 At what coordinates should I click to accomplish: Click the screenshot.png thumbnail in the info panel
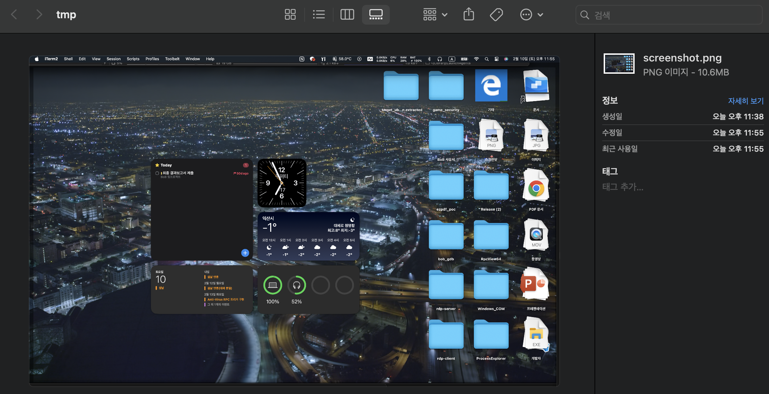(x=619, y=64)
